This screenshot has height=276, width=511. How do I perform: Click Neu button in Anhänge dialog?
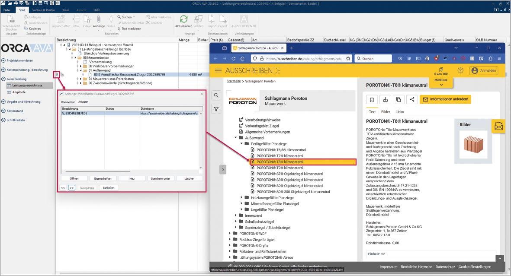(x=132, y=178)
